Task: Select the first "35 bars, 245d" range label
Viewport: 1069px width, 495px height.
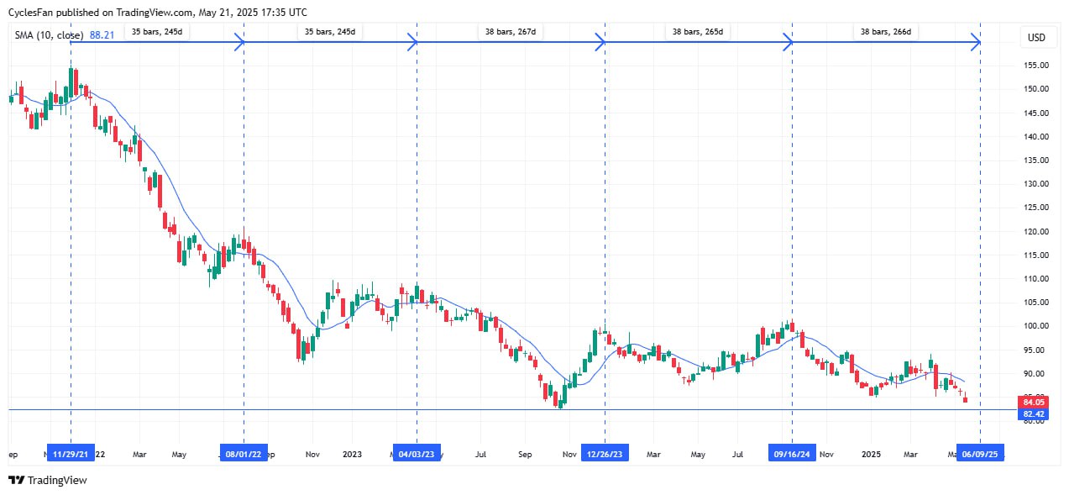Action: point(157,32)
